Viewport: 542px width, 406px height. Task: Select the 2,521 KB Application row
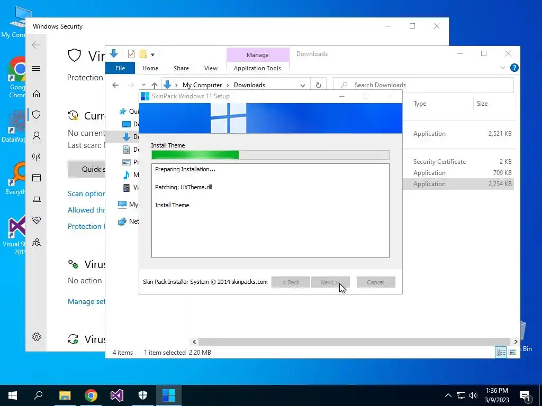458,134
